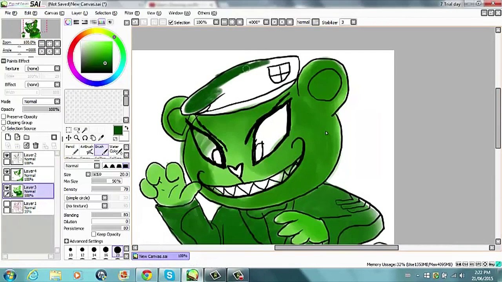The image size is (502, 282).
Task: Select Layer1 in the layer list
Action: [x=28, y=207]
